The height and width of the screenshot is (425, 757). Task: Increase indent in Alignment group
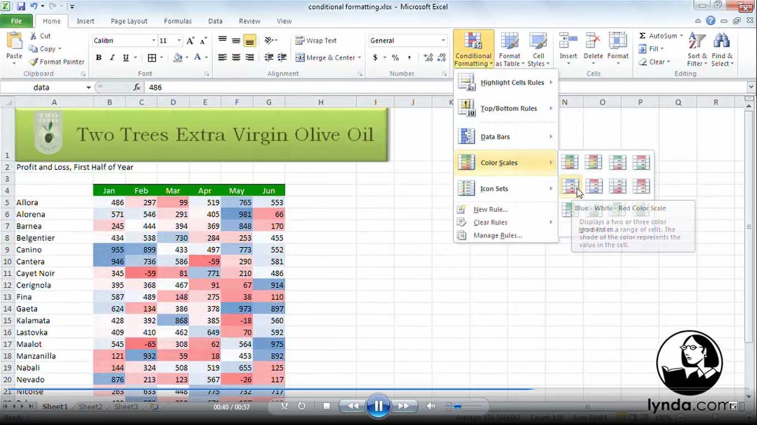point(282,58)
